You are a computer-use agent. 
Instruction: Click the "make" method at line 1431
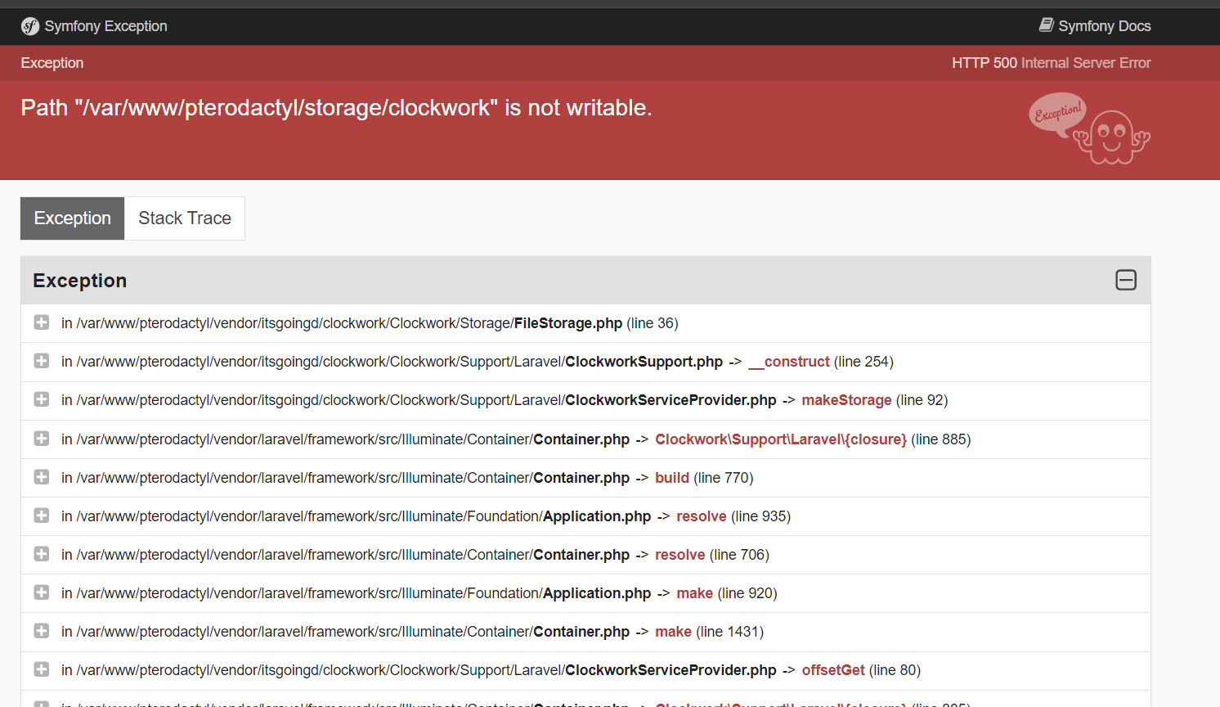[674, 632]
